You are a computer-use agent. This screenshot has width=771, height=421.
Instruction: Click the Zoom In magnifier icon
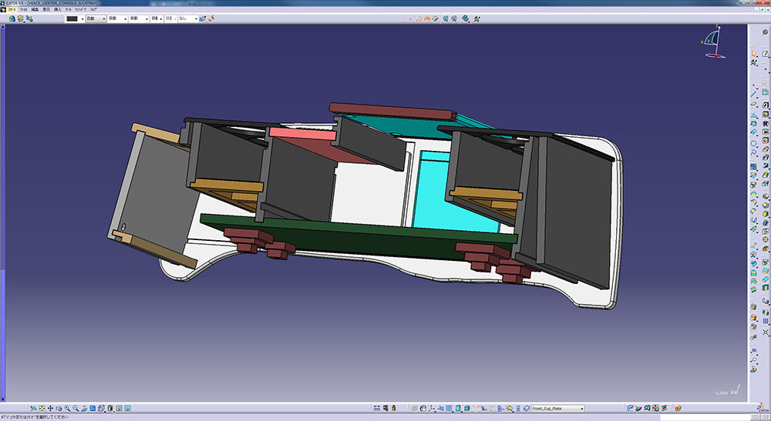point(67,409)
